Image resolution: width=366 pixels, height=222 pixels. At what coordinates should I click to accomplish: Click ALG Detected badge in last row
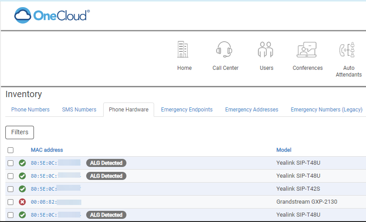tap(106, 215)
